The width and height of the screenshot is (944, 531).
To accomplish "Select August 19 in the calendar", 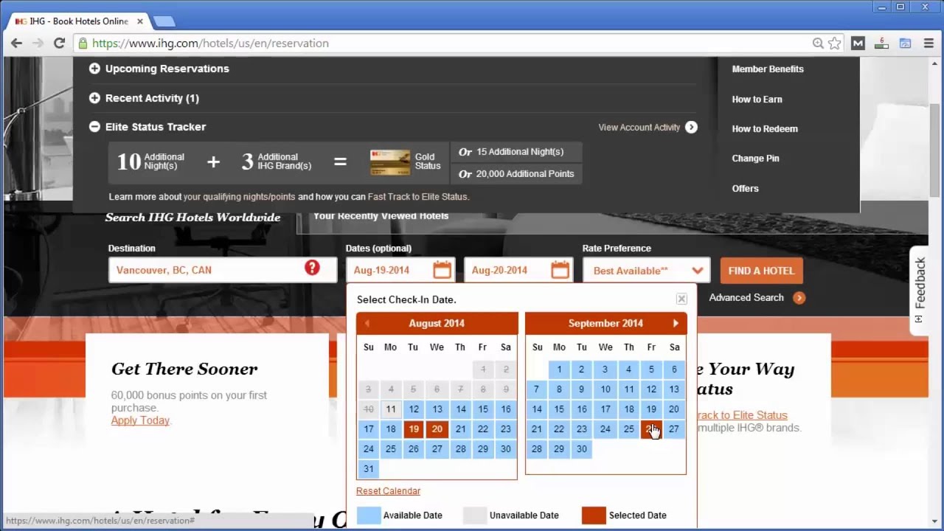I will tap(414, 429).
